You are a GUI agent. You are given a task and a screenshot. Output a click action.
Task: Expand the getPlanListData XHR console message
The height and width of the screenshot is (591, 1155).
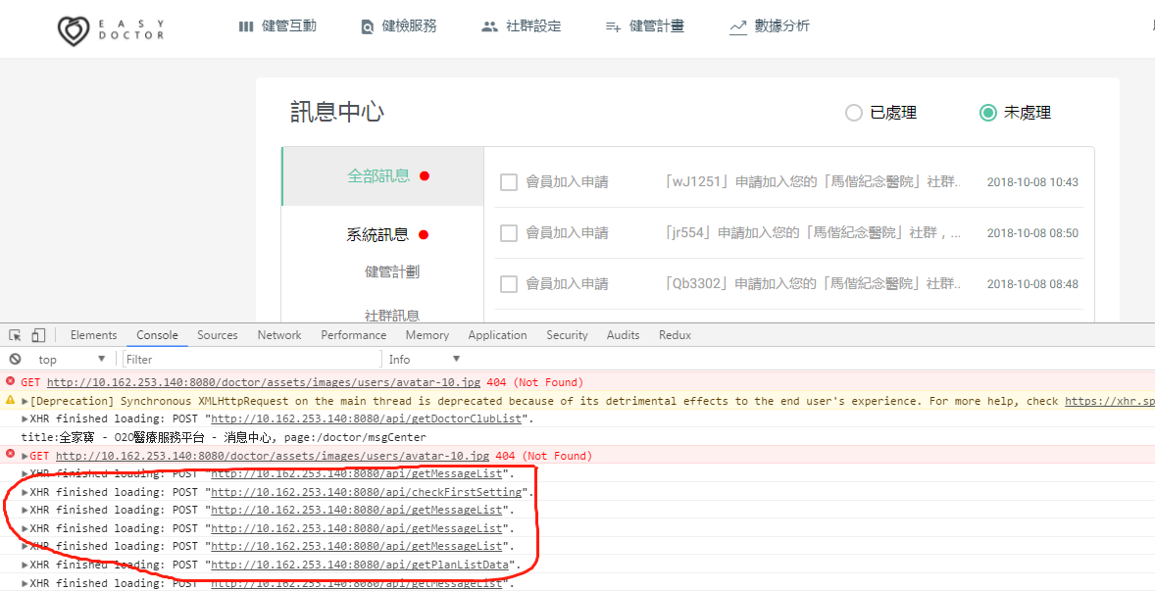(24, 565)
